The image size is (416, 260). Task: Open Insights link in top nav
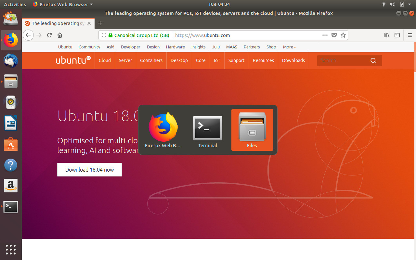198,47
